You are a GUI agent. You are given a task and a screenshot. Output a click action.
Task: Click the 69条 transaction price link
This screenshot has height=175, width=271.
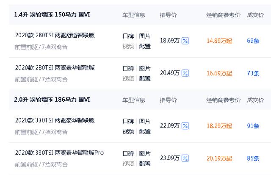click(253, 41)
